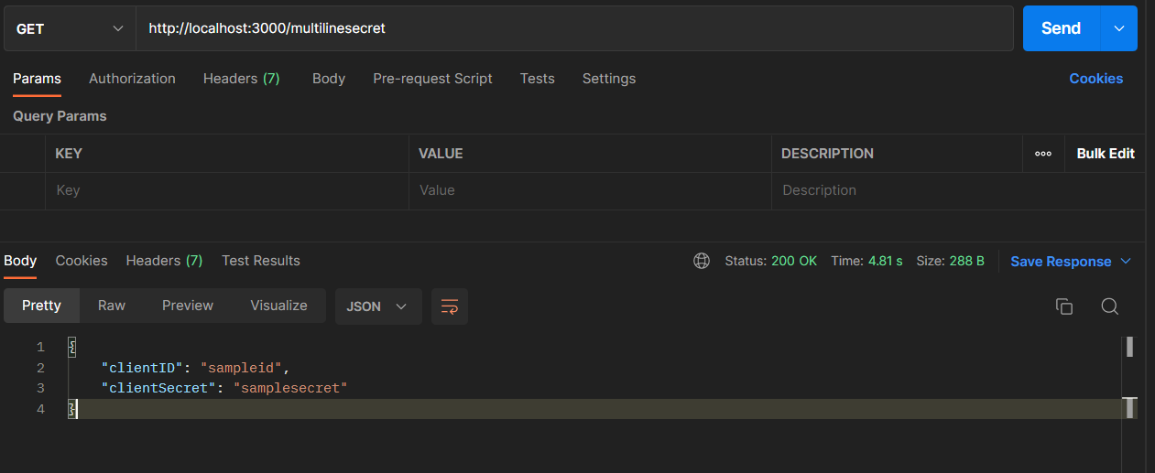Switch to the Authorization tab
The image size is (1155, 473).
pyautogui.click(x=132, y=79)
